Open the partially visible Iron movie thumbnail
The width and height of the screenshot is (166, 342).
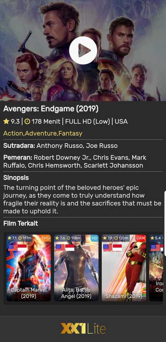tap(156, 268)
